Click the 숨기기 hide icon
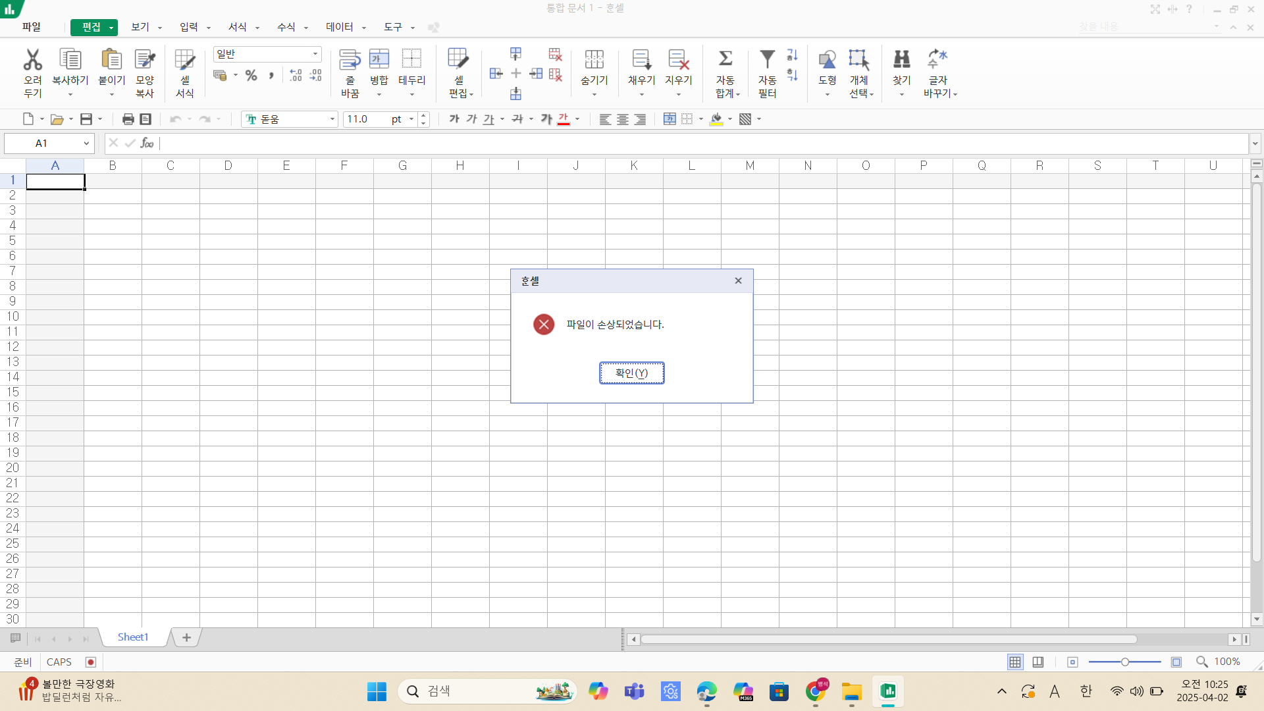Viewport: 1264px width, 711px height. 594,60
